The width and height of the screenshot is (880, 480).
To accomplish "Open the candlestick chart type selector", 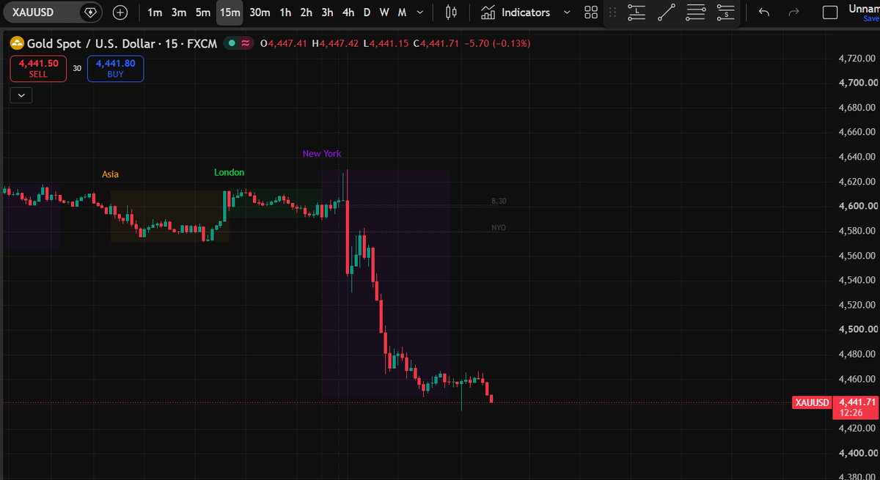I will coord(451,12).
